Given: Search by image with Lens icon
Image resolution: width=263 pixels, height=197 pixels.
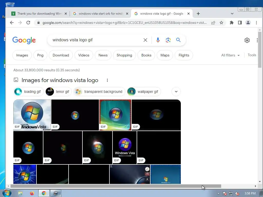Looking at the screenshot, I should point(168,40).
